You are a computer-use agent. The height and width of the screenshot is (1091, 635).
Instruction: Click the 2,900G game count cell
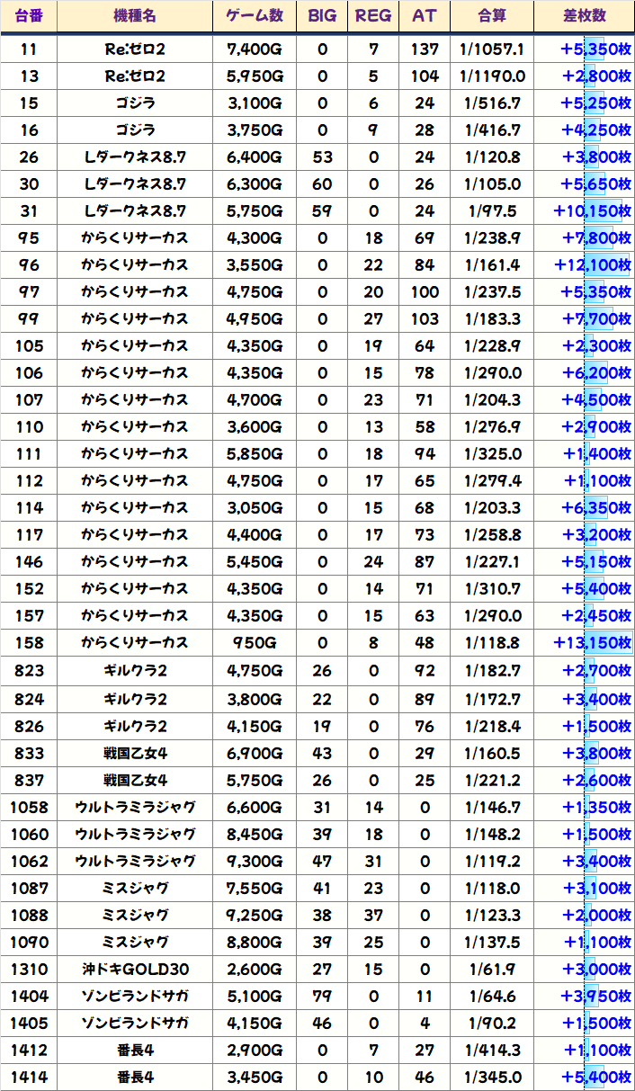[255, 1050]
